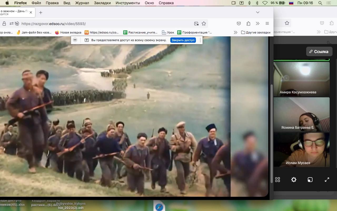Open Bluetooth menu bar icon
This screenshot has height=211, width=337.
coord(257,3)
